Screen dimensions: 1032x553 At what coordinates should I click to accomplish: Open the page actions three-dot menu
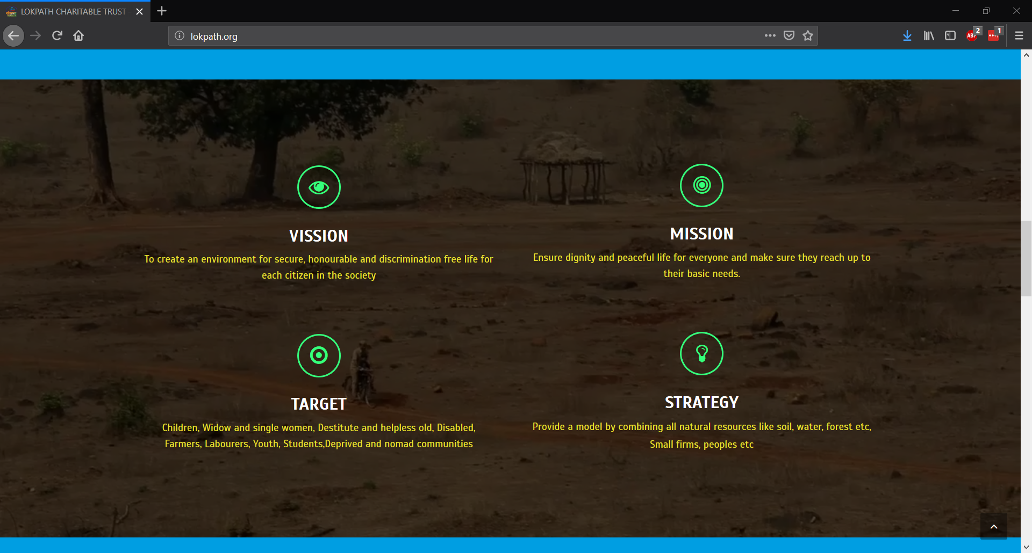point(770,35)
